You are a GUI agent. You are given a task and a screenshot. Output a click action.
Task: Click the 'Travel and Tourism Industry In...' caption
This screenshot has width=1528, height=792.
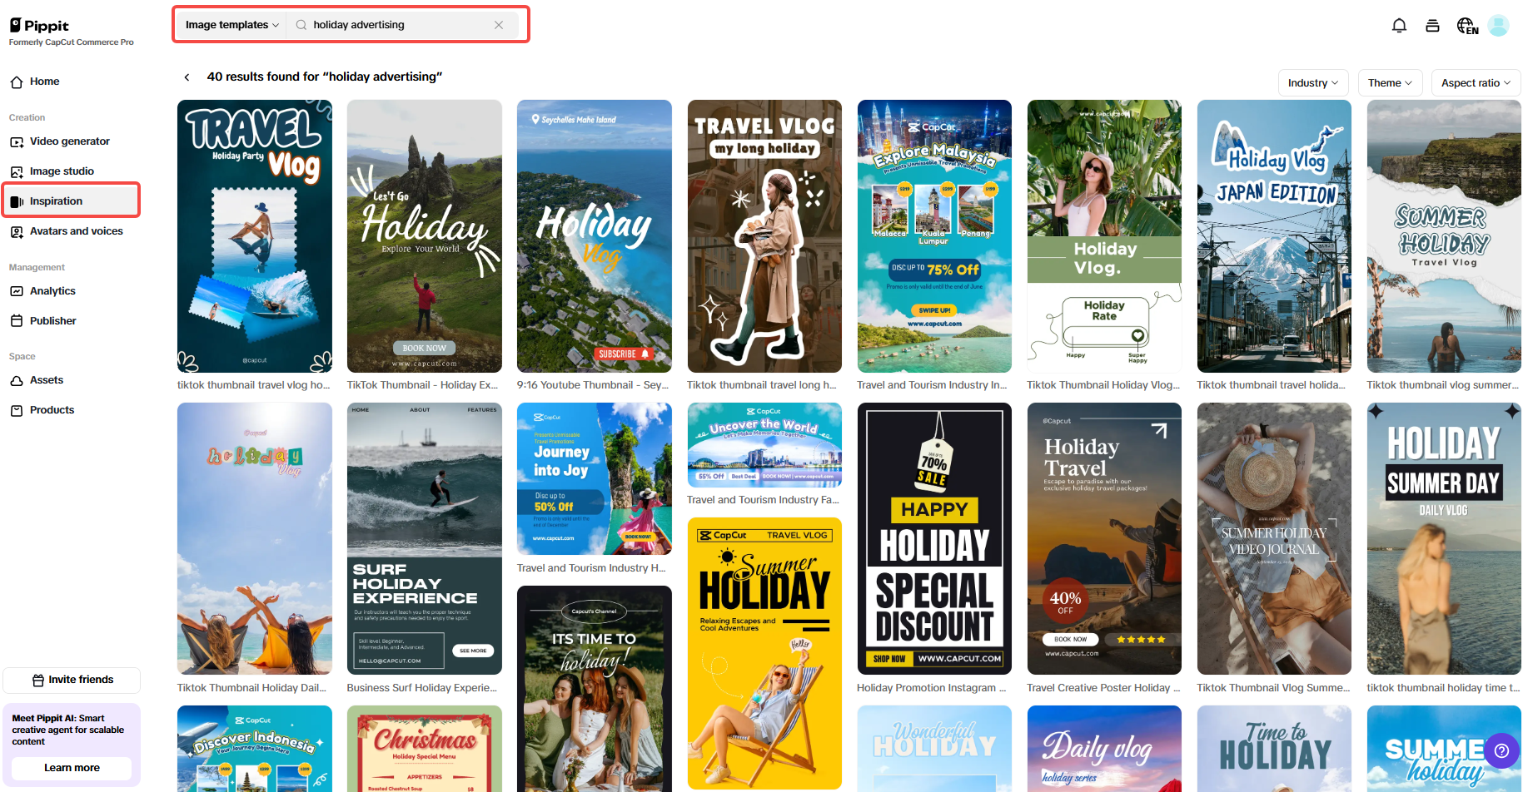[933, 385]
